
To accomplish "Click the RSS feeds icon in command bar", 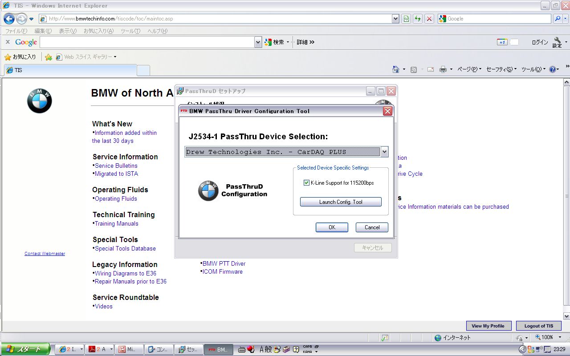I will coord(414,69).
